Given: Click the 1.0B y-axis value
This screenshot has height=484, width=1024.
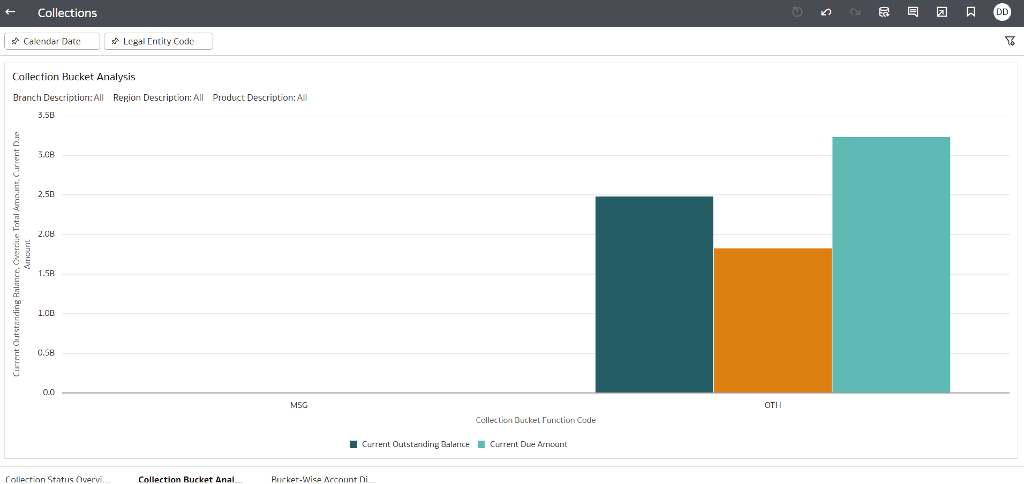Looking at the screenshot, I should tap(46, 313).
